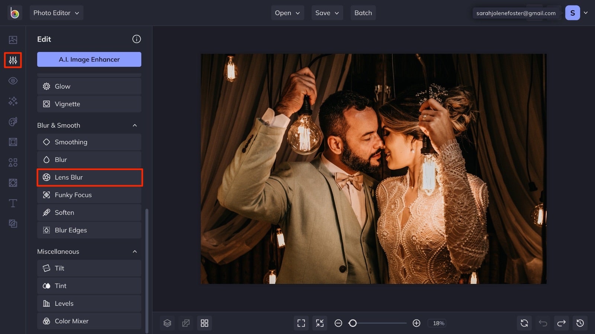Open the Frames panel
The image size is (595, 334).
click(x=13, y=142)
